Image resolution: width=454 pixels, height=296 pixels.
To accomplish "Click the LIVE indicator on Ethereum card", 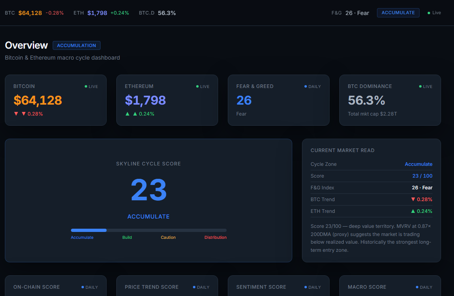I will [x=203, y=87].
